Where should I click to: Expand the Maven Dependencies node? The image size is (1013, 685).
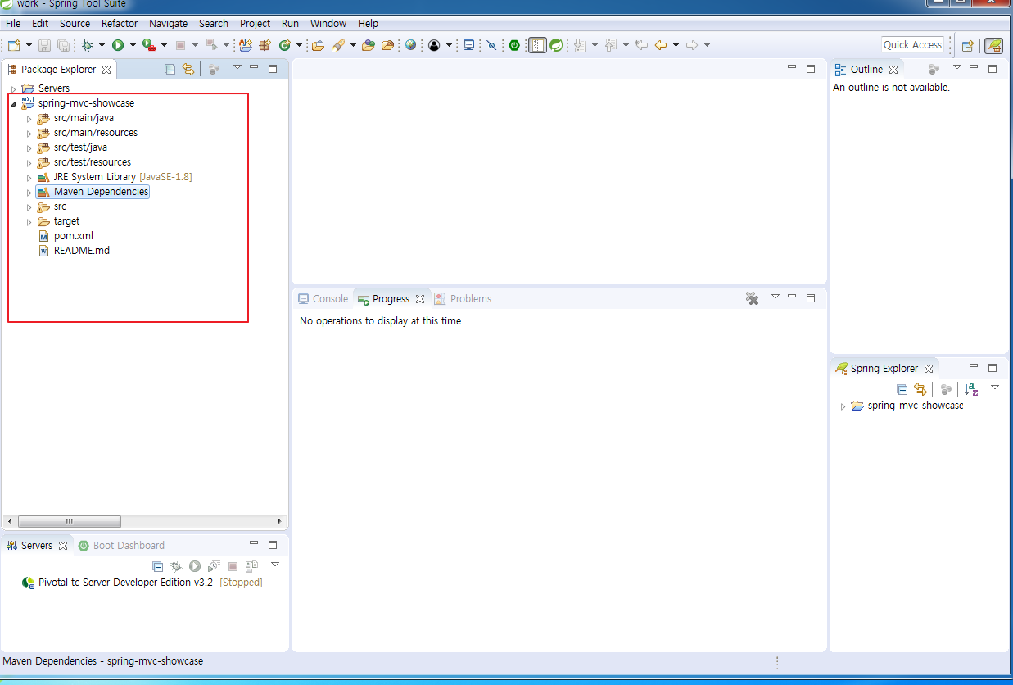coord(29,193)
